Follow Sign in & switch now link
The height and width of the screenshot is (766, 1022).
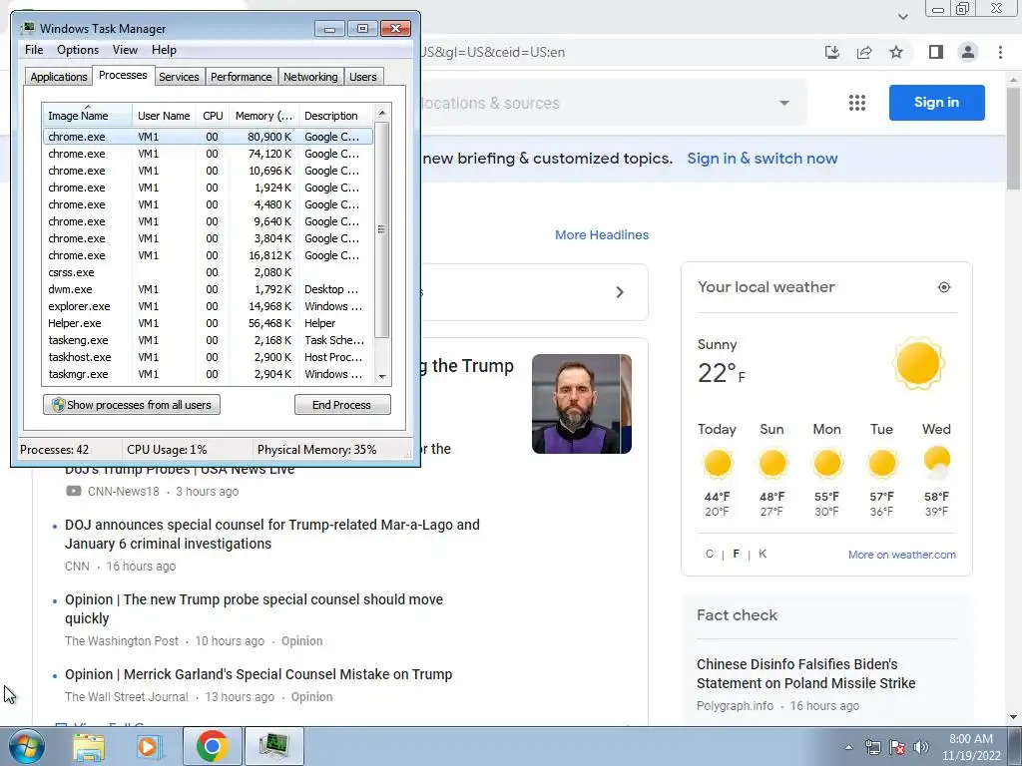pos(762,159)
